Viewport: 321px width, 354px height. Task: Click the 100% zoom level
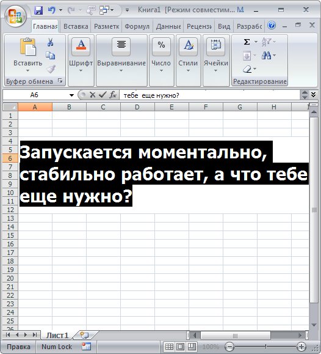point(211,347)
